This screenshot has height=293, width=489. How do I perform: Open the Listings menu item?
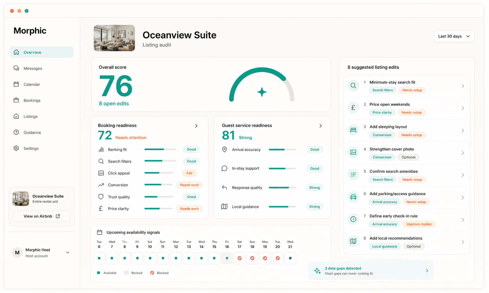tap(42, 116)
